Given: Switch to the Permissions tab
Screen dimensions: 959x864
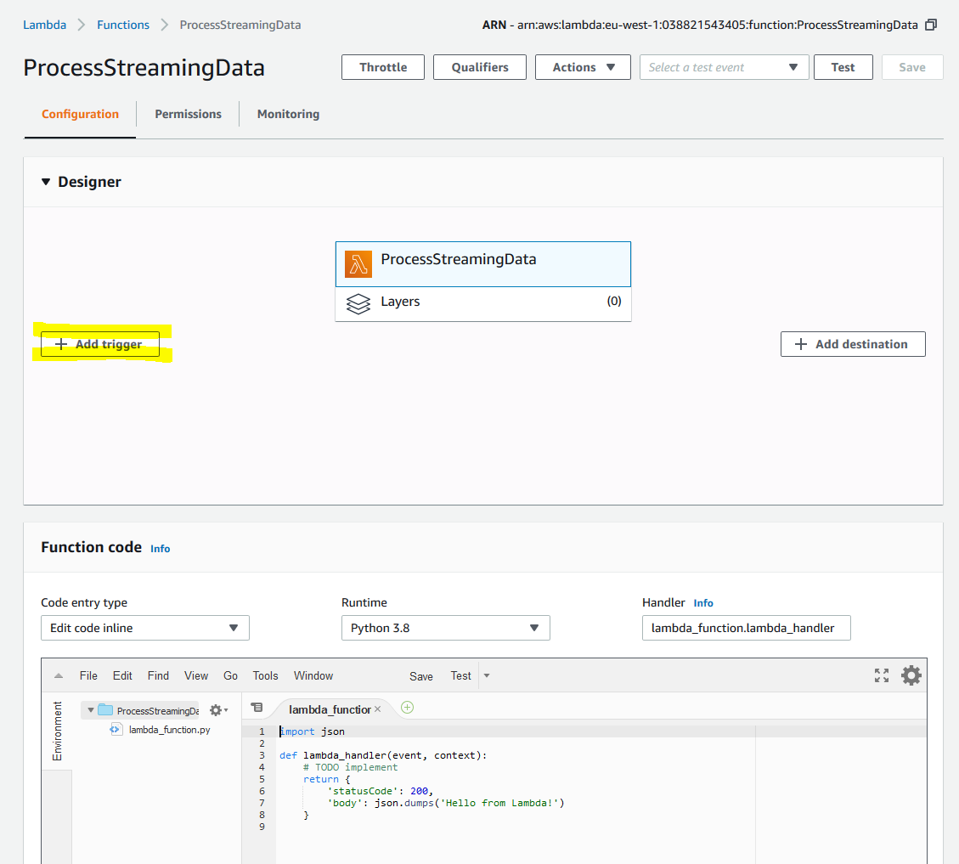Looking at the screenshot, I should (188, 115).
